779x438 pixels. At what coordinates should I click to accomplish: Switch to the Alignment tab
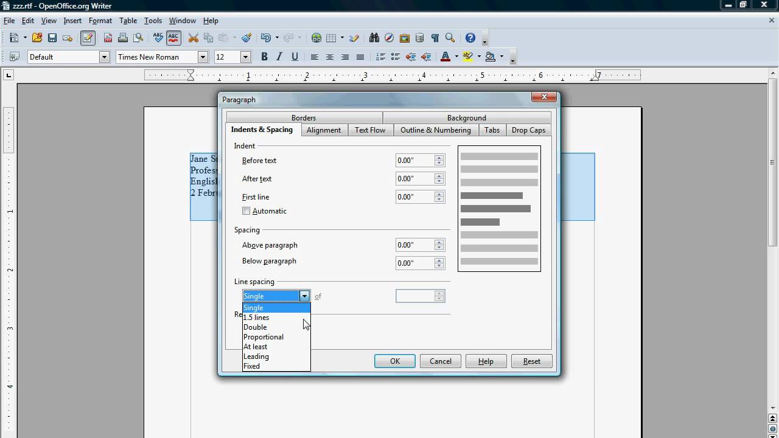[323, 130]
